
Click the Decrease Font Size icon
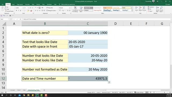pyautogui.click(x=32, y=8)
